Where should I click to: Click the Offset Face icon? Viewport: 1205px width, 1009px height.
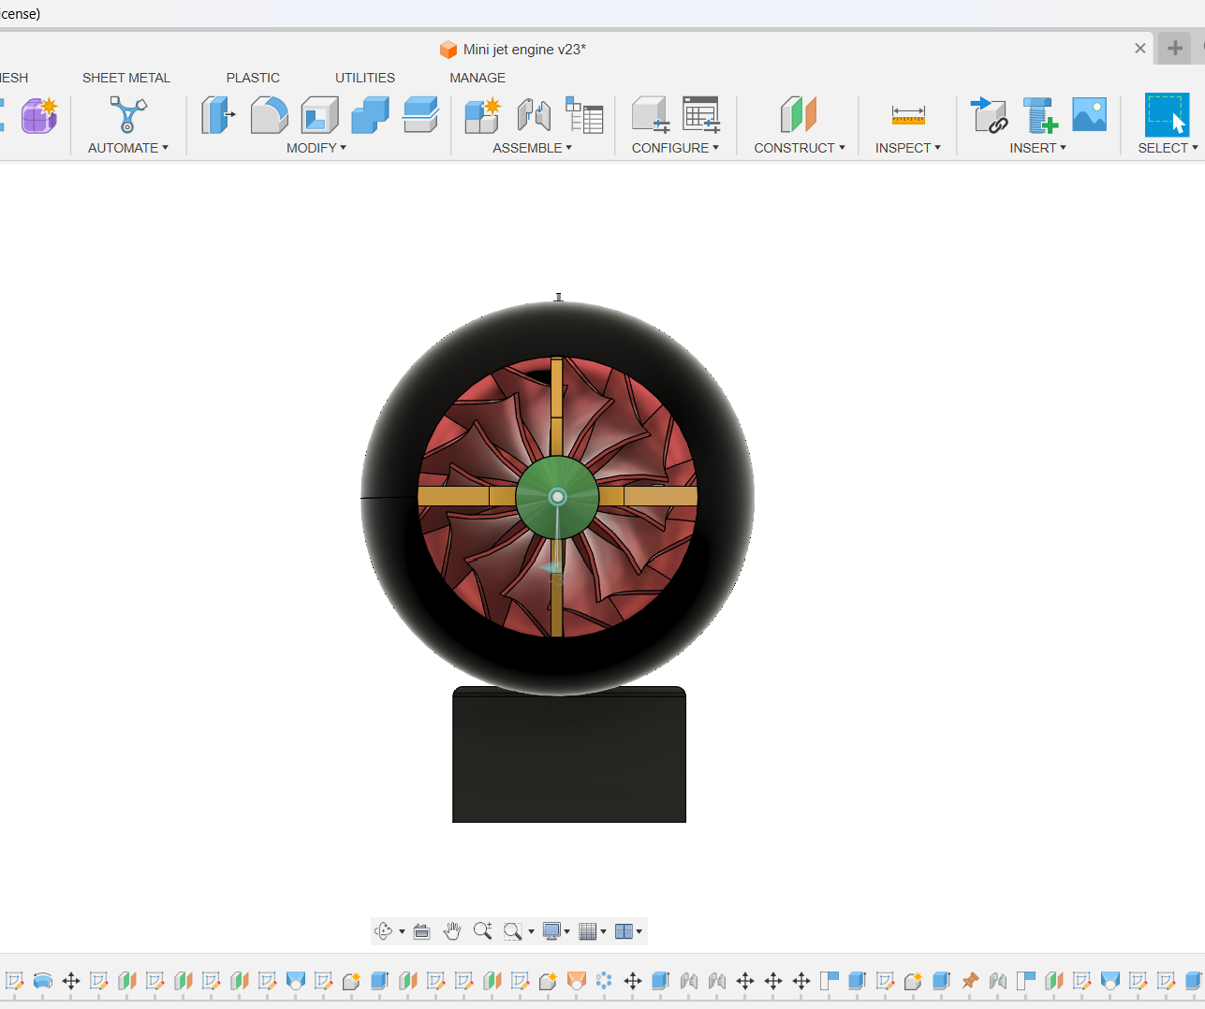point(420,115)
